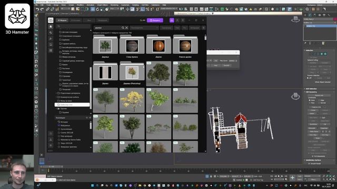Screen dimensions: 337x189
Task: Open the selection filter dropdown in main toolbar
Action: (65, 9)
